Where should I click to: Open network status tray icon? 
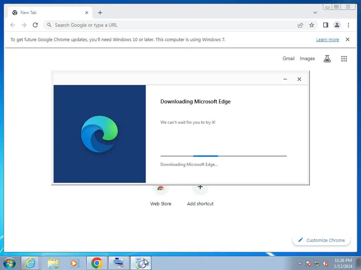tap(317, 263)
